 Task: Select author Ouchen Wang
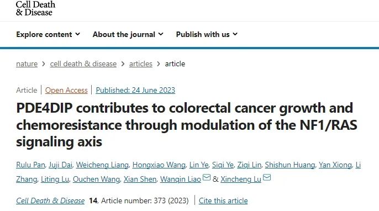pos(96,179)
